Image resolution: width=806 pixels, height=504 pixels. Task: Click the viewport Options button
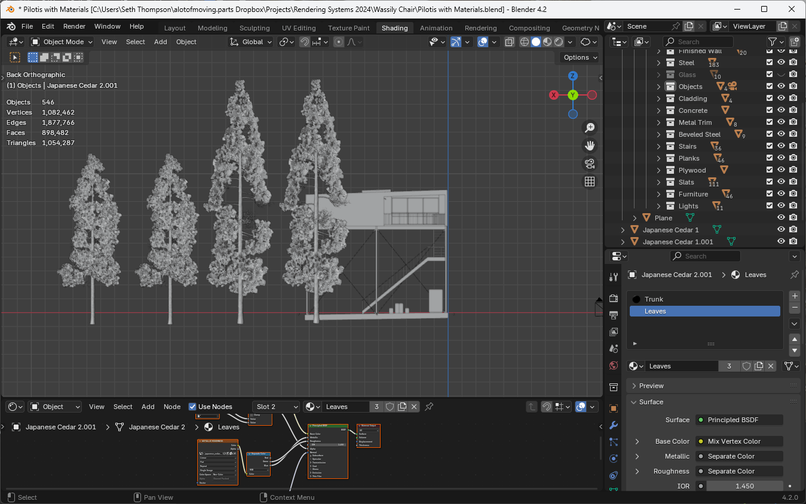click(x=580, y=57)
